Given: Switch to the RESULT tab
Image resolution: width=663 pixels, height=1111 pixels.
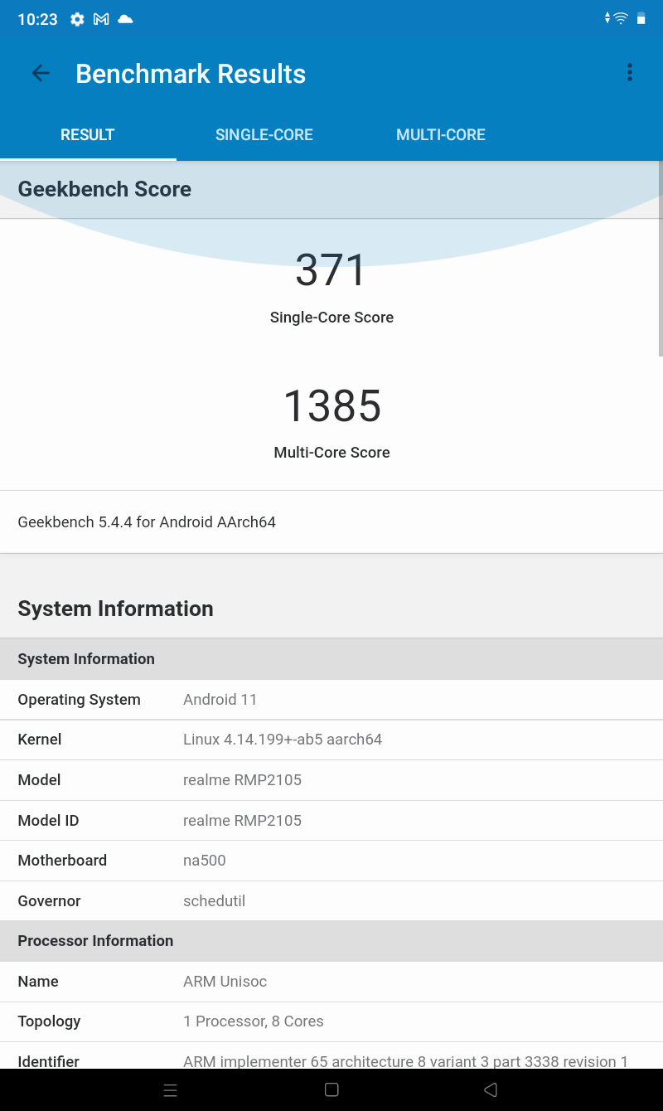Looking at the screenshot, I should (x=88, y=135).
